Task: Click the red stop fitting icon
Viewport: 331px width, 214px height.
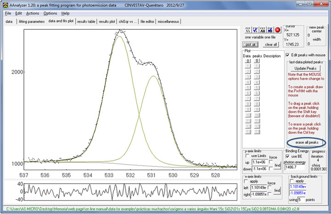Action: coord(277,30)
